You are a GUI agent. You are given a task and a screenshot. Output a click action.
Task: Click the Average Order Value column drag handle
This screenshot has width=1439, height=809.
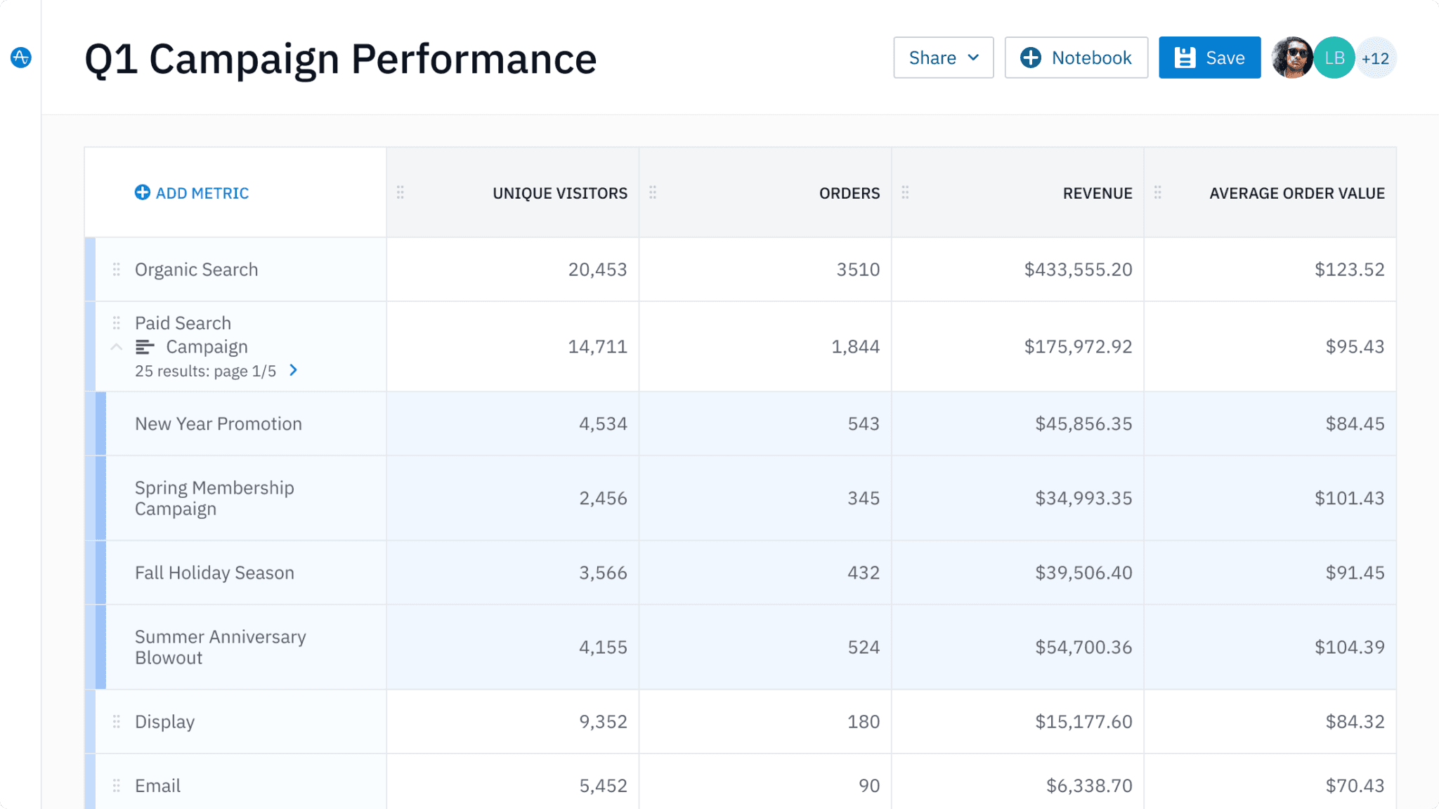click(x=1157, y=192)
